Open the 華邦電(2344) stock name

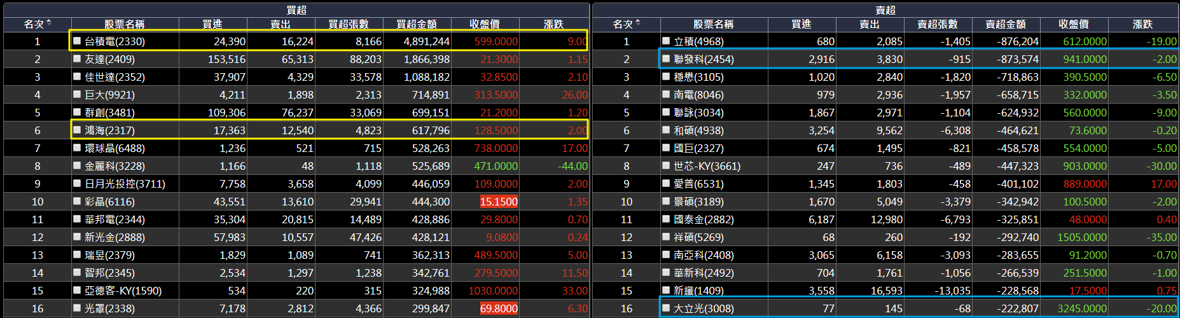click(x=115, y=219)
